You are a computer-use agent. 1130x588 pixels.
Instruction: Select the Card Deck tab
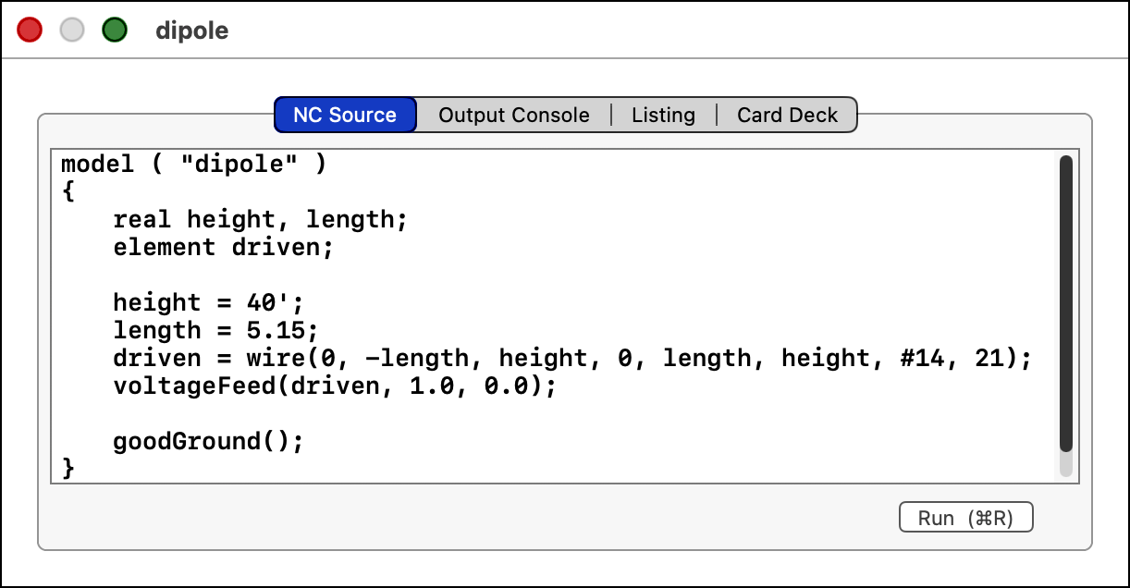click(787, 116)
